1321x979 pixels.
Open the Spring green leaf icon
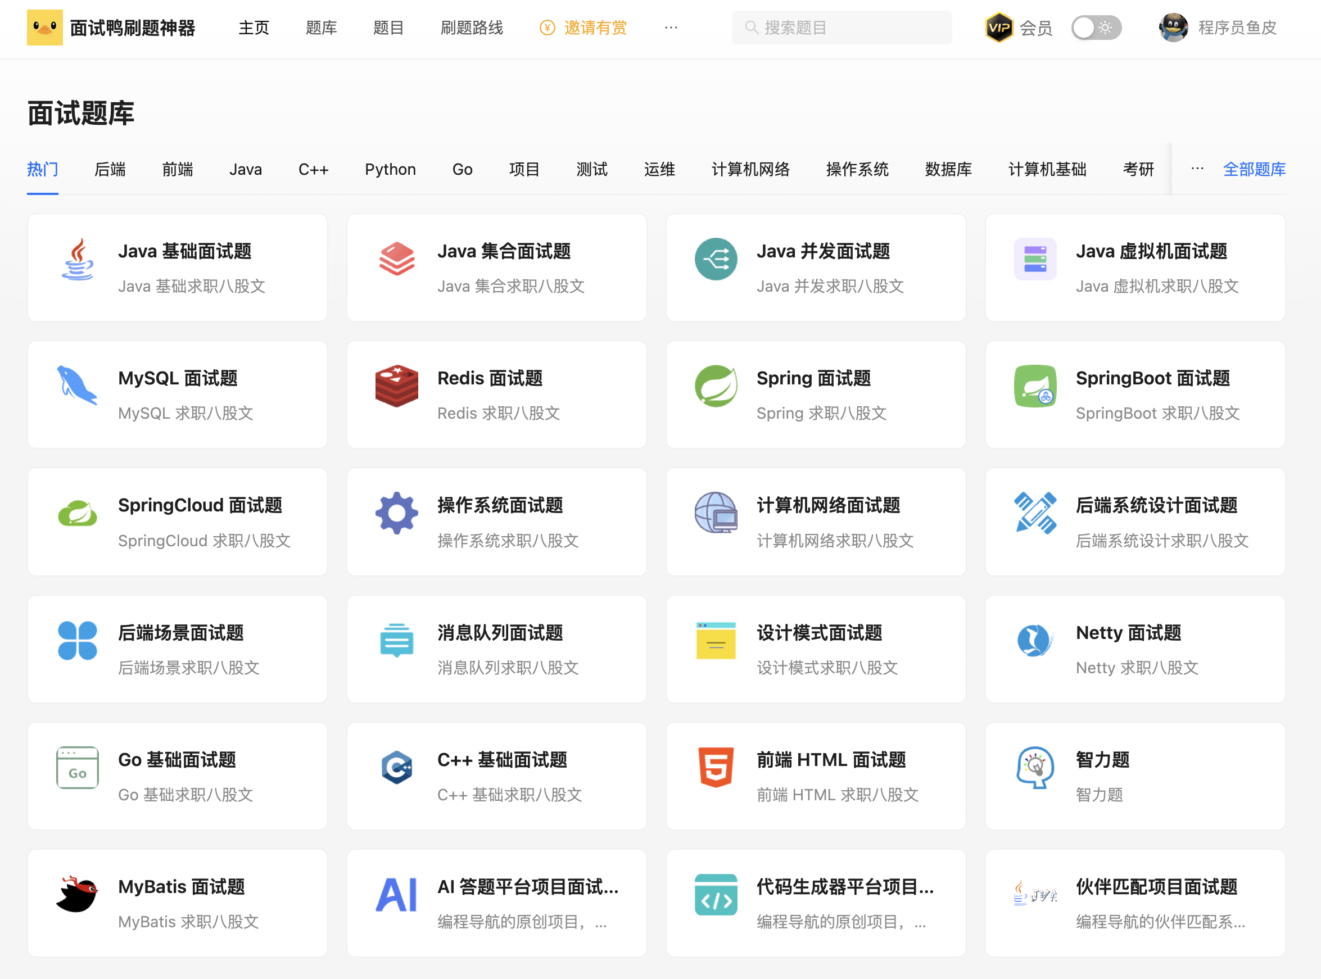(716, 386)
